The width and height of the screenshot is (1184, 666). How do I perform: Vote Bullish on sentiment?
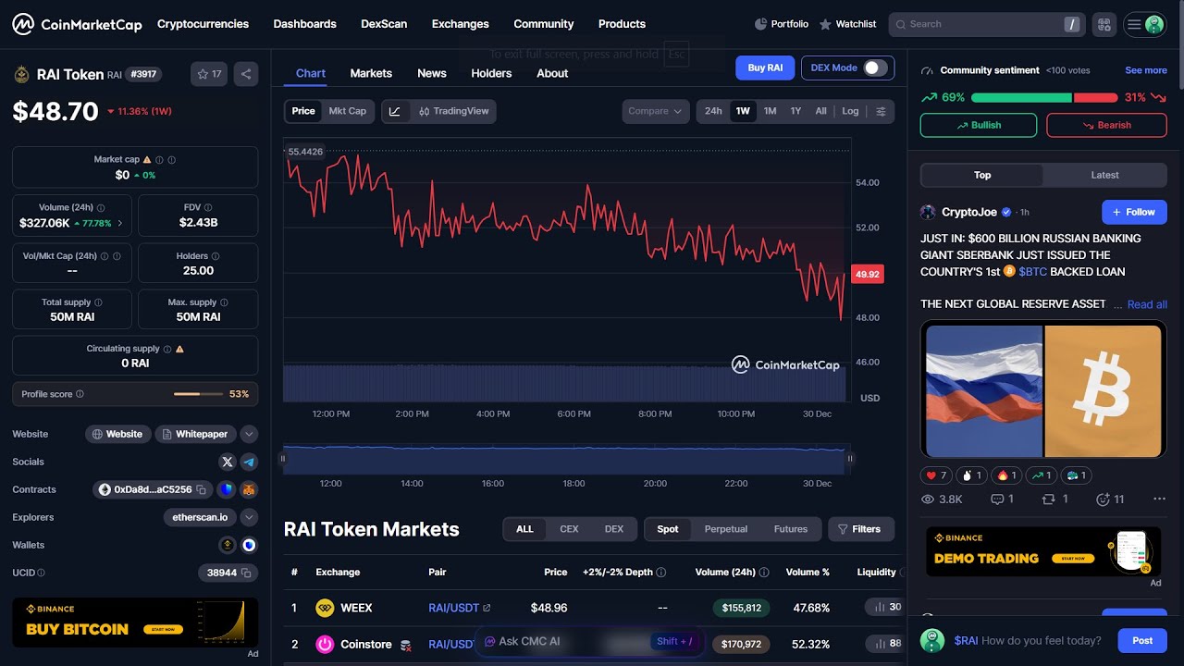(x=979, y=125)
